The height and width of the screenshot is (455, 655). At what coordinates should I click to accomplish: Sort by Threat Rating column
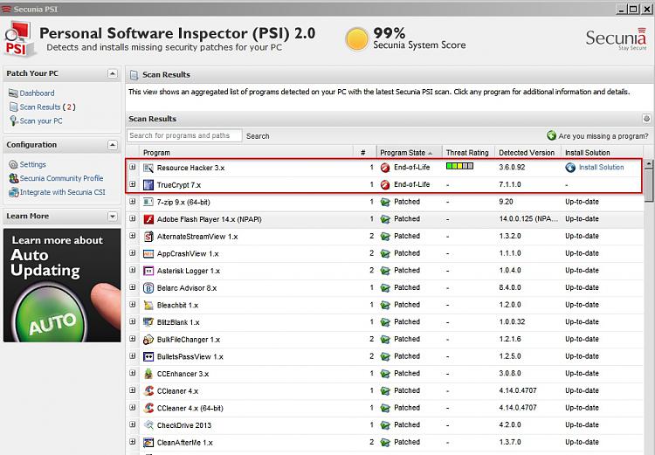(x=468, y=153)
